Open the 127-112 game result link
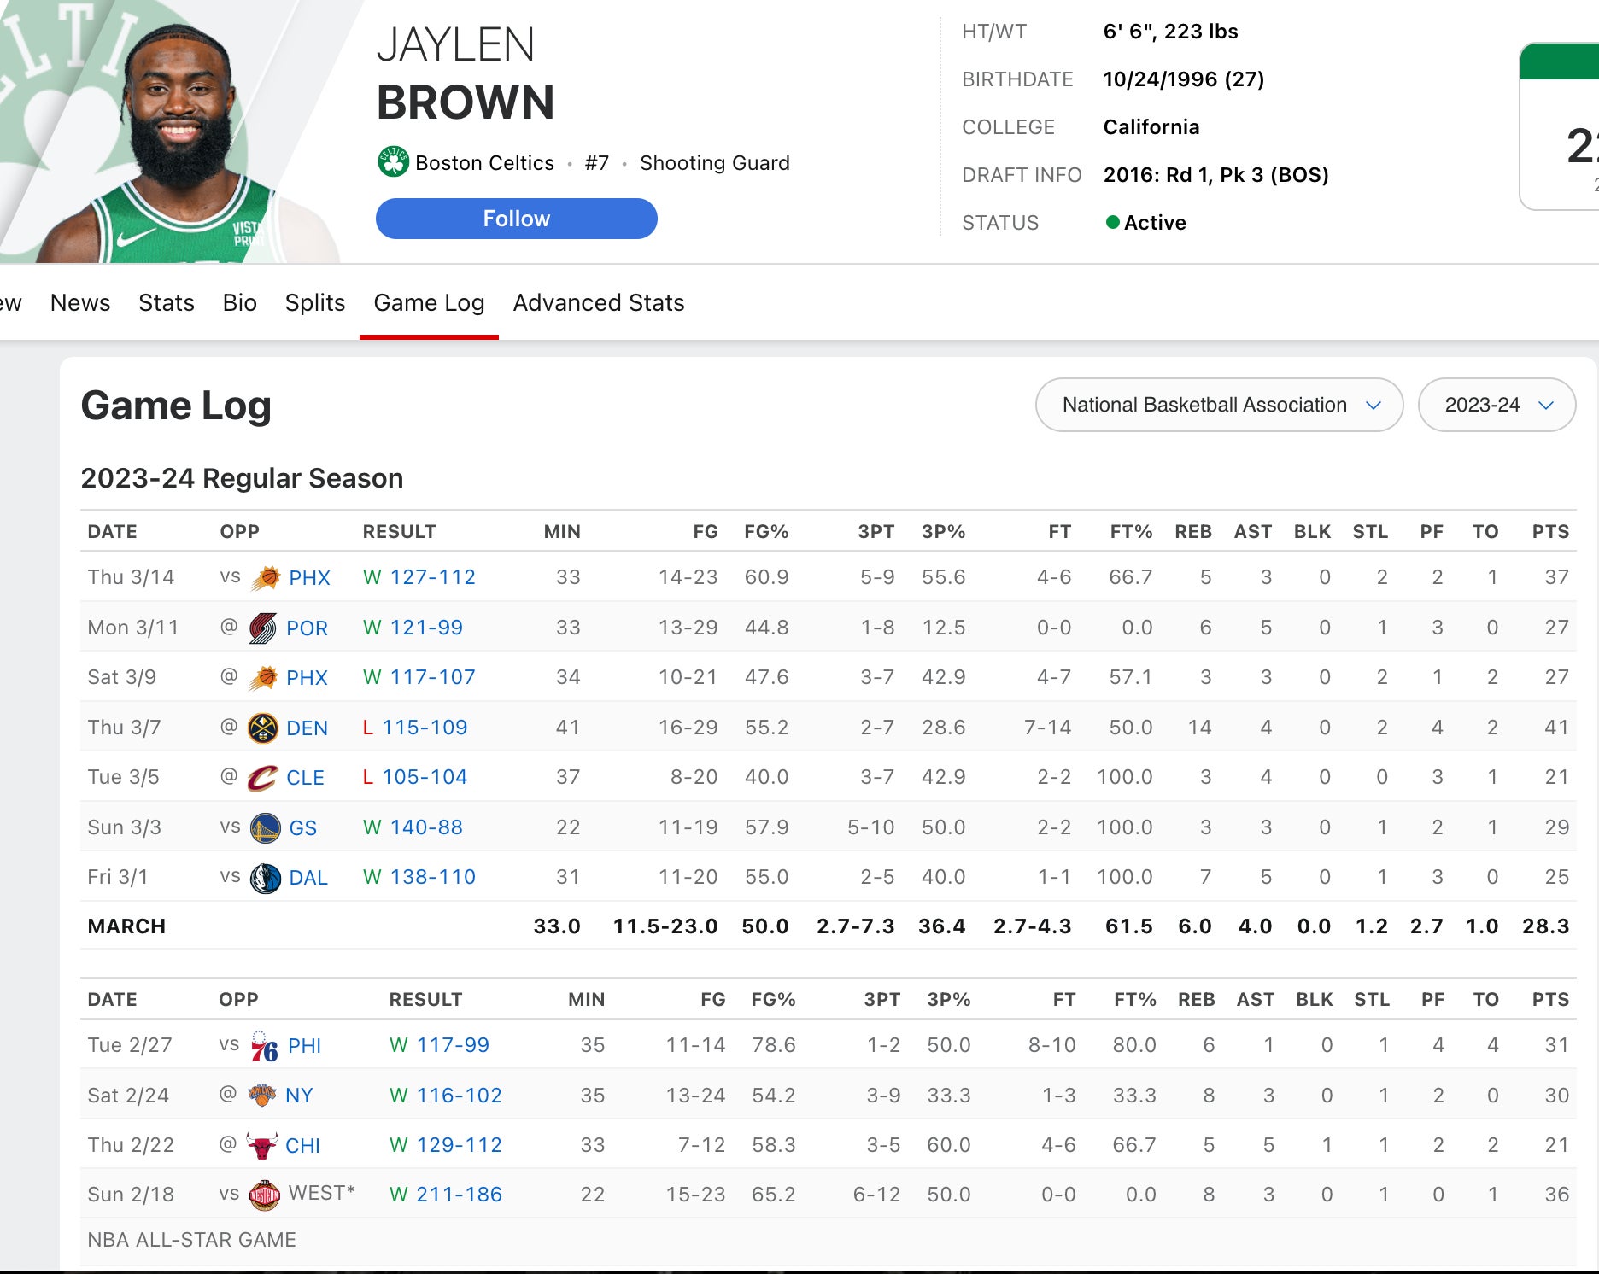Screen dimensions: 1599x1274 [432, 577]
